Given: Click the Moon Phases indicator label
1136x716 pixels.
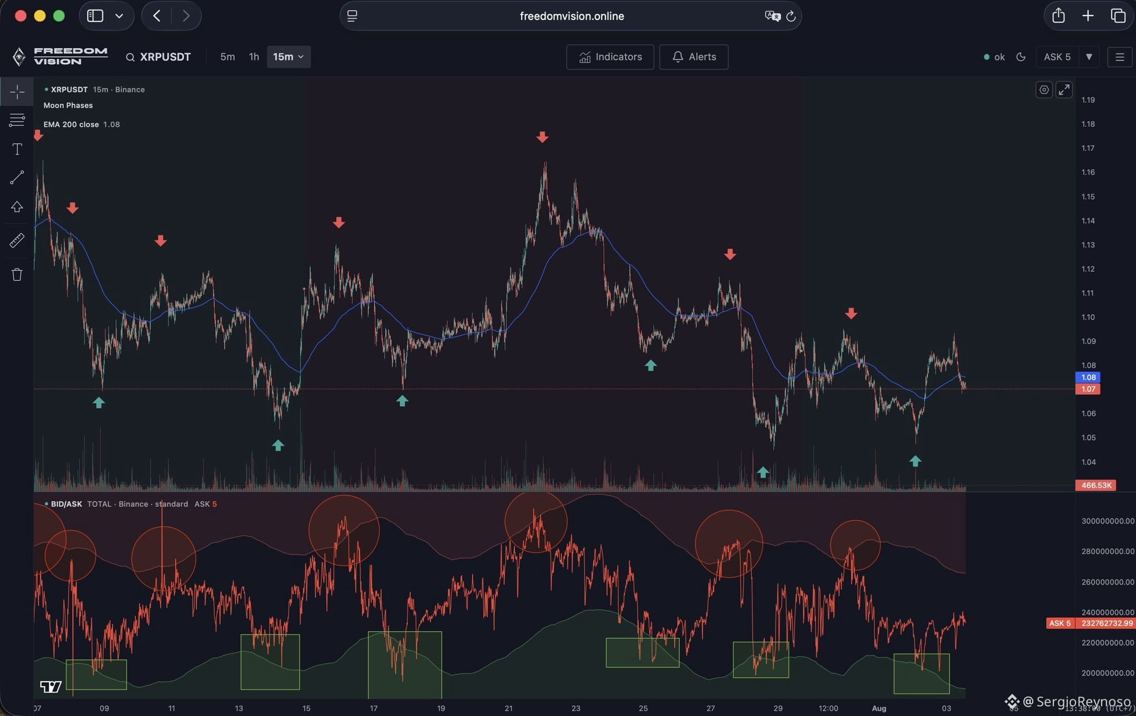Looking at the screenshot, I should (68, 105).
